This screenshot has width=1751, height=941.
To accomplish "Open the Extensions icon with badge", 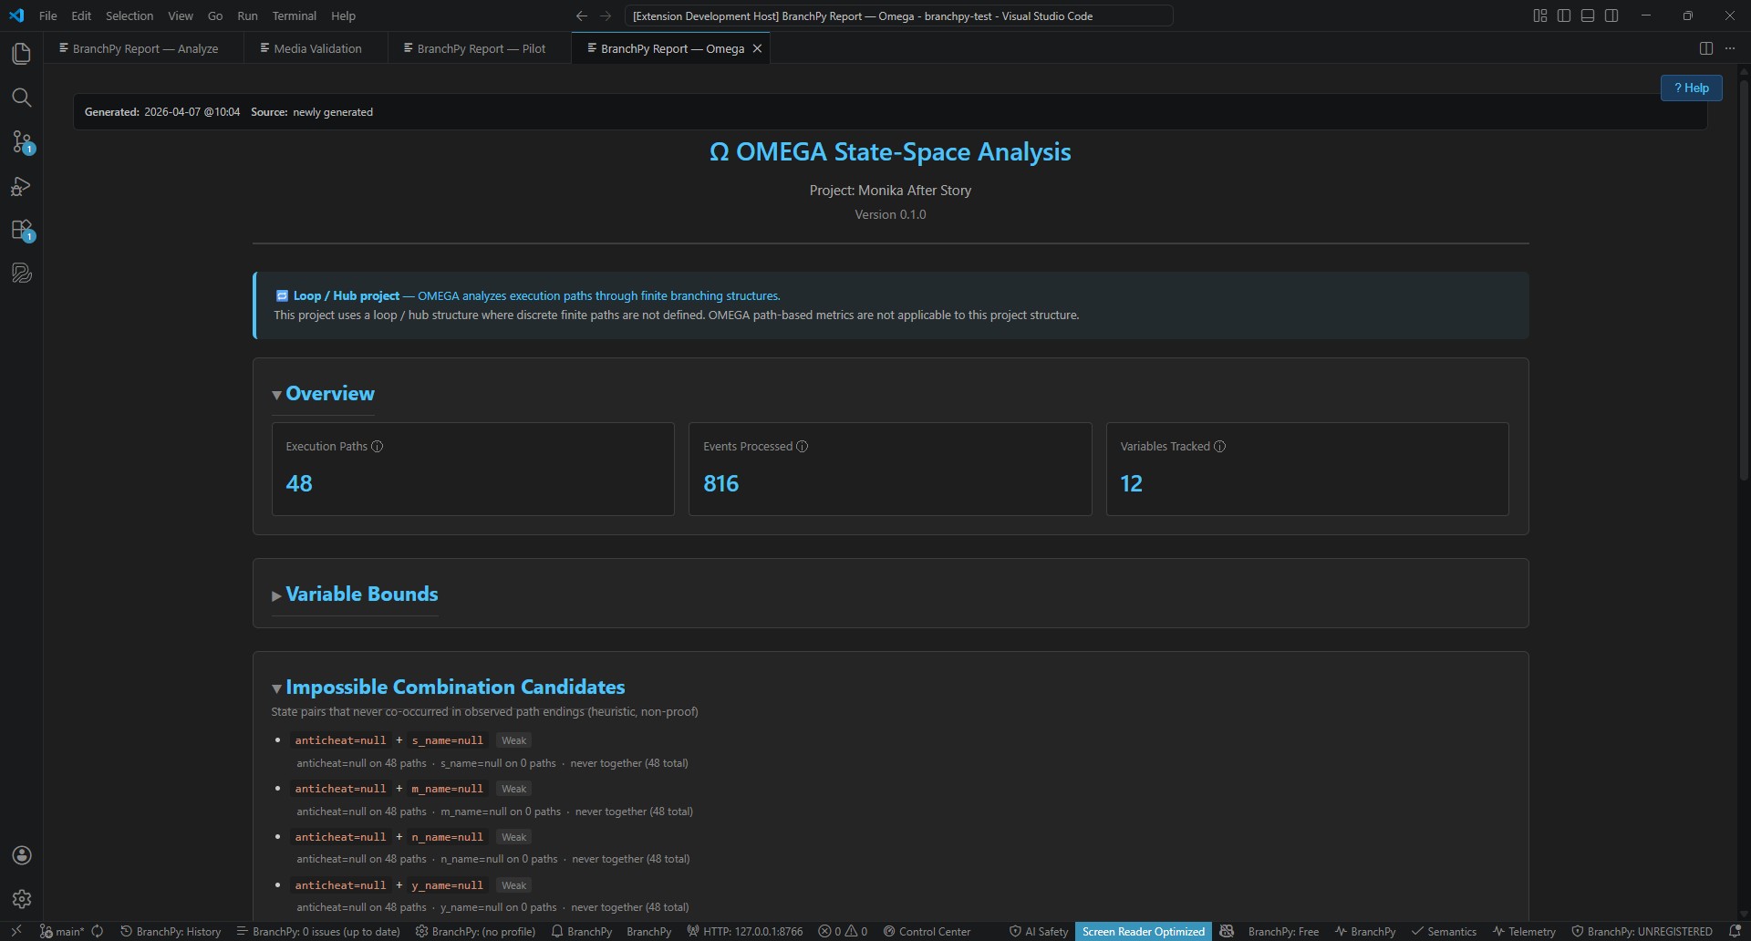I will pyautogui.click(x=21, y=230).
